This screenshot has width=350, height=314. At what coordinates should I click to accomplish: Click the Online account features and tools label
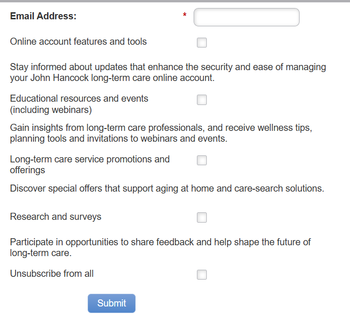[x=78, y=42]
